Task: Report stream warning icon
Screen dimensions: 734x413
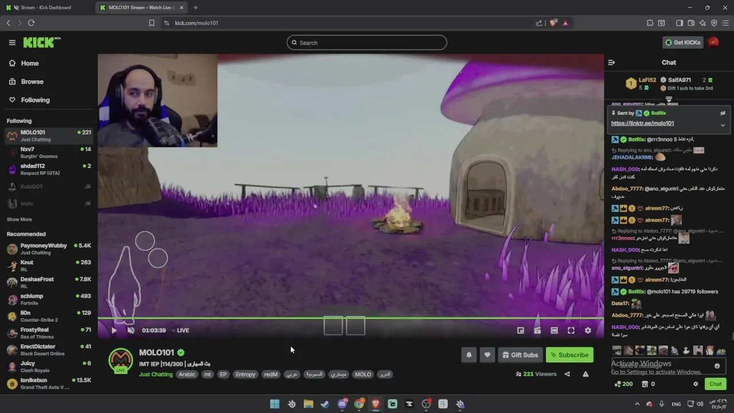Action: pyautogui.click(x=585, y=375)
